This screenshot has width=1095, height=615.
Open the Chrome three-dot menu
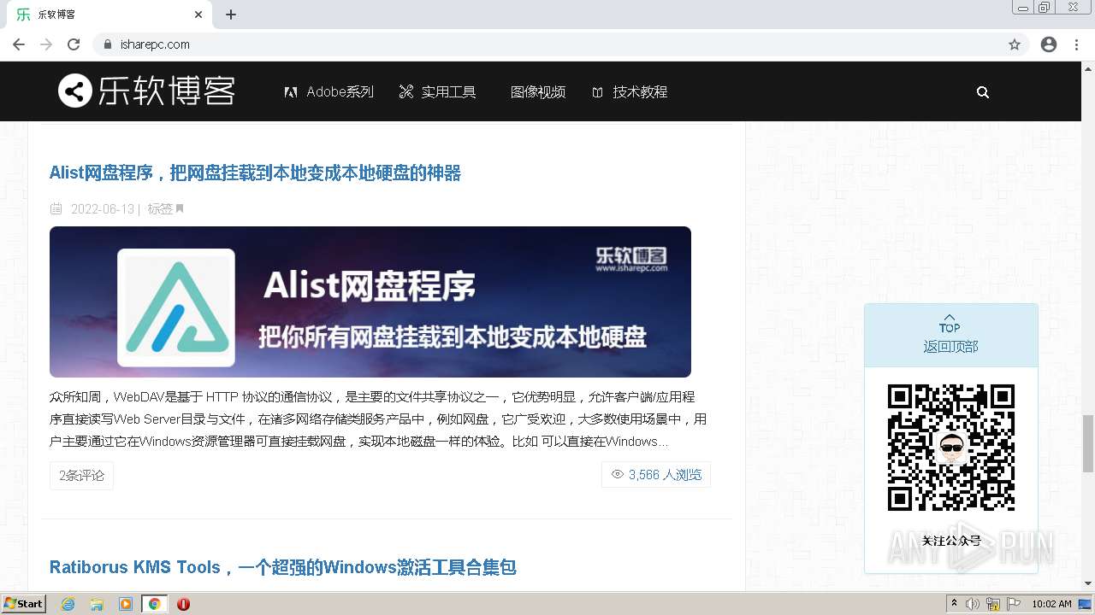point(1077,44)
